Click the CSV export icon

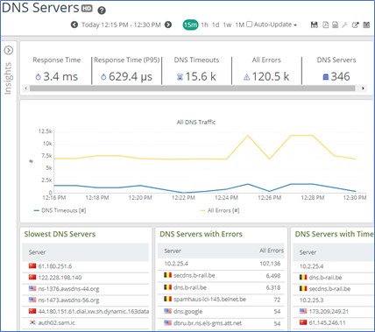(x=335, y=25)
